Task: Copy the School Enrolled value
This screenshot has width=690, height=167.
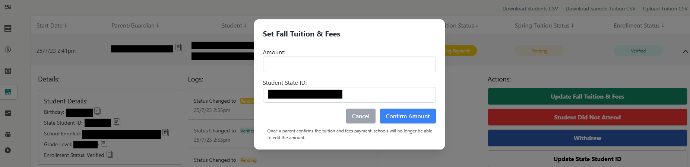Action: click(166, 132)
